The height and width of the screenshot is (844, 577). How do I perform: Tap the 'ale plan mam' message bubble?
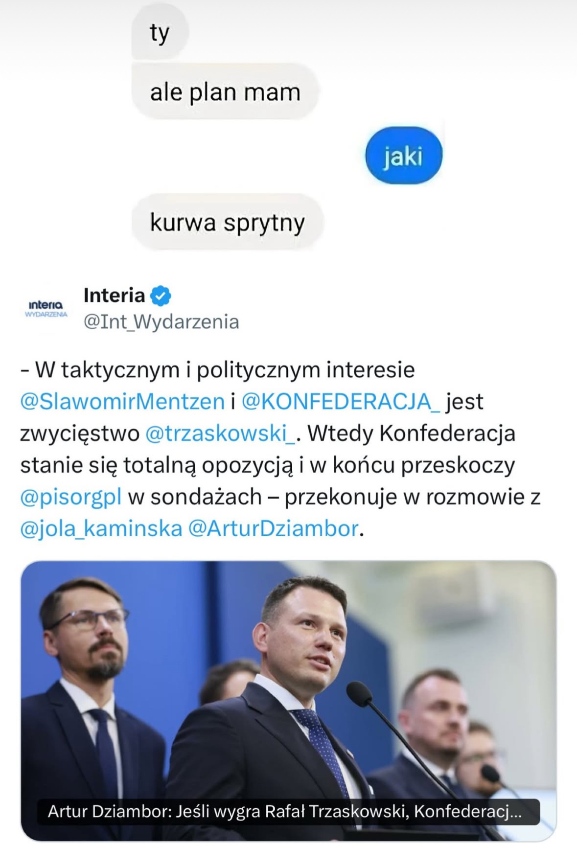[x=225, y=92]
